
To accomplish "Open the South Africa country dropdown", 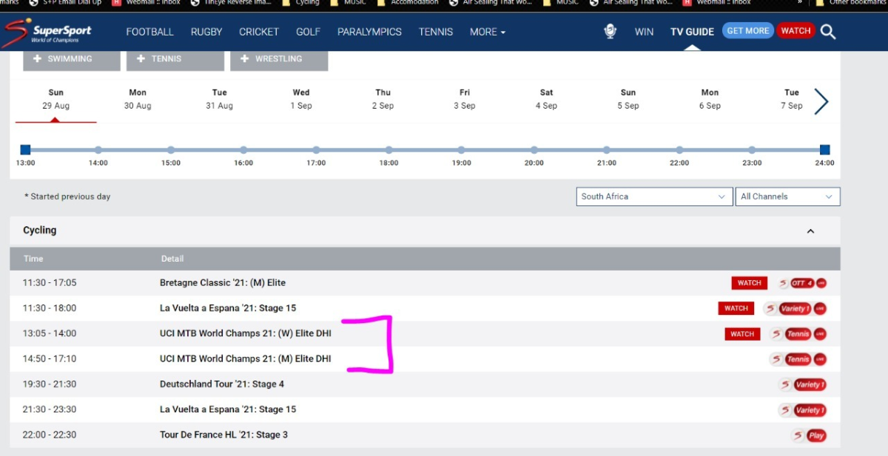I will pos(654,197).
